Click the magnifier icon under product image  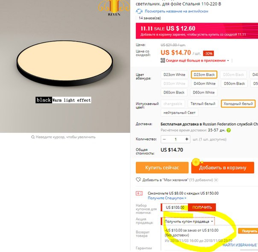(x=33, y=137)
